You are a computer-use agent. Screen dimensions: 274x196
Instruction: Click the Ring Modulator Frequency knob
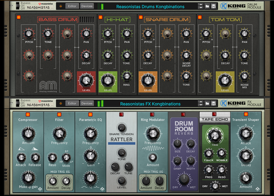pyautogui.click(x=153, y=134)
